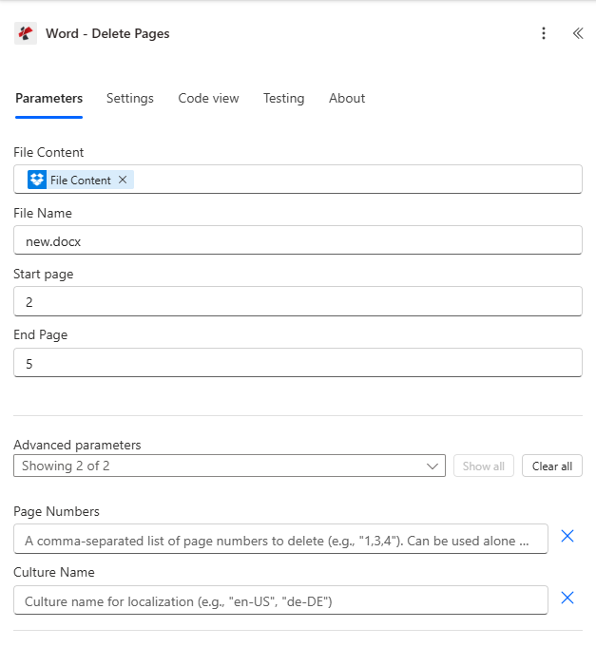Click the File Name label
The image size is (596, 647).
tap(43, 214)
